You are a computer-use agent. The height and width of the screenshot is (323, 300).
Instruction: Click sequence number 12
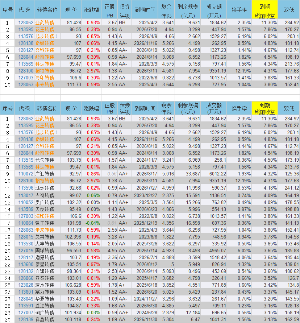(x=8, y=195)
